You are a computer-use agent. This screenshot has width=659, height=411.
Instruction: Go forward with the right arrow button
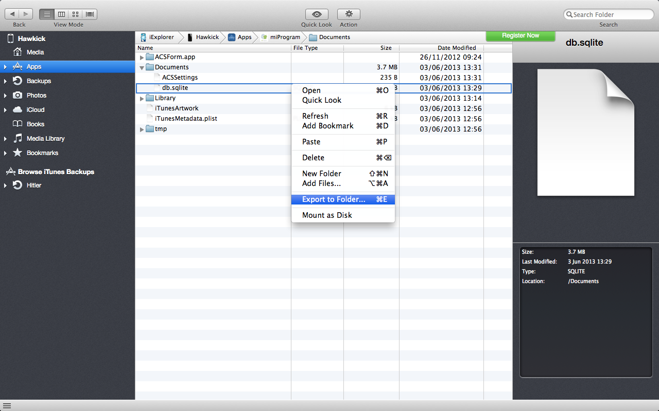point(26,14)
